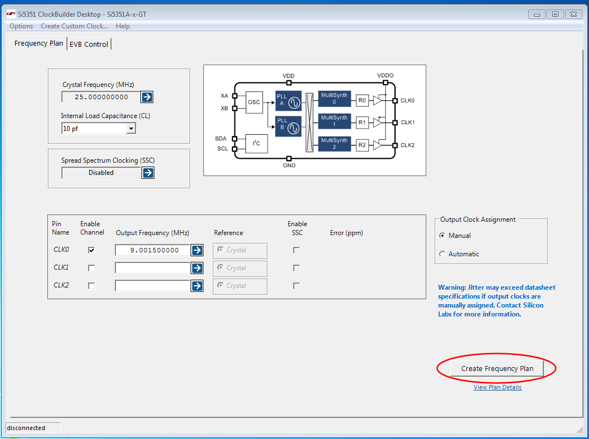Open the View Plan Details link
589x439 pixels.
coord(498,387)
